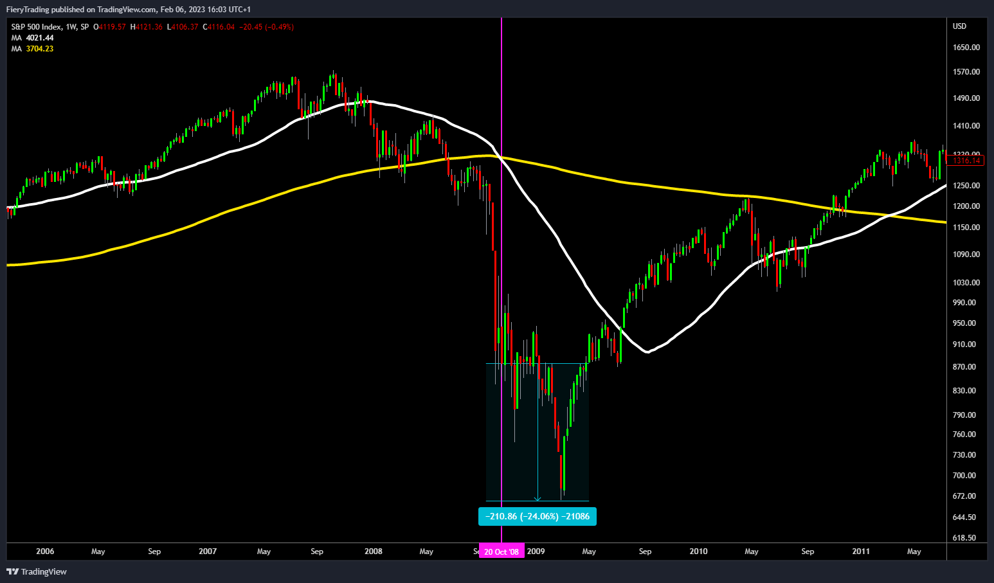Click the USD currency label

(959, 26)
